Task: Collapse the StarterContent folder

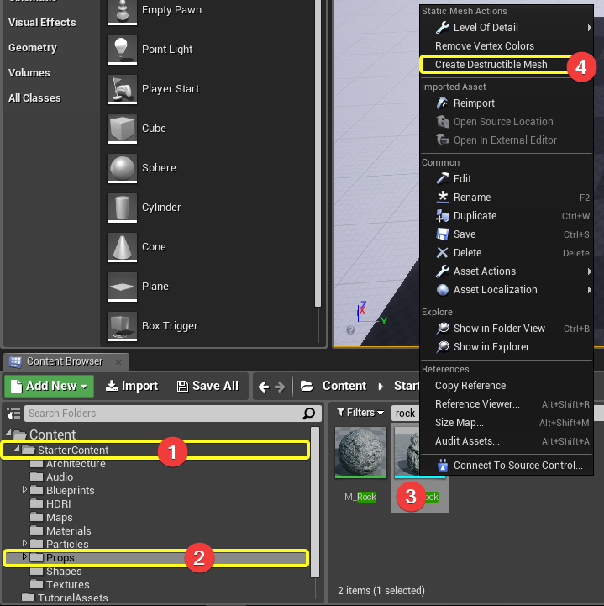Action: tap(17, 451)
